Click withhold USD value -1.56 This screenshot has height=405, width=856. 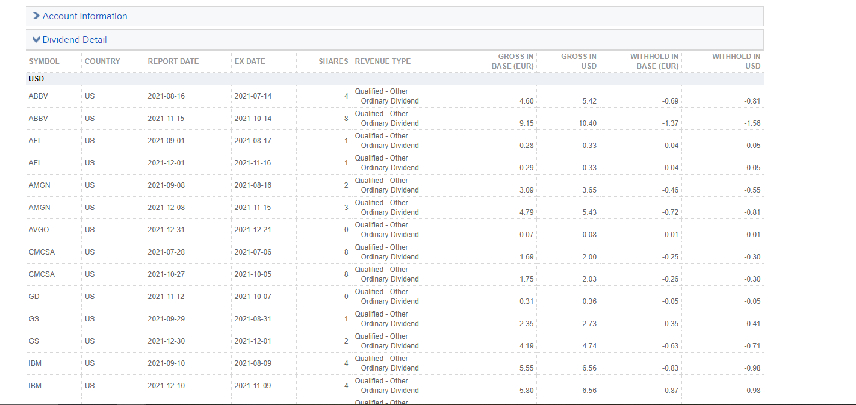[752, 123]
